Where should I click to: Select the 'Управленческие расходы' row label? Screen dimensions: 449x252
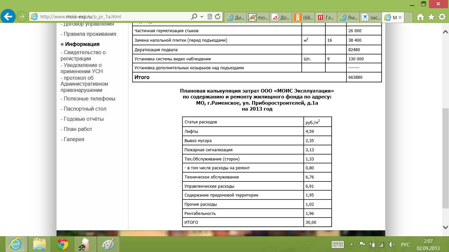[209, 186]
